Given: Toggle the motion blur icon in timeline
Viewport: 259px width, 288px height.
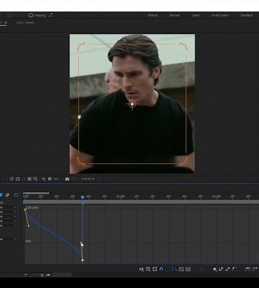Looking at the screenshot, I should coord(7,195).
